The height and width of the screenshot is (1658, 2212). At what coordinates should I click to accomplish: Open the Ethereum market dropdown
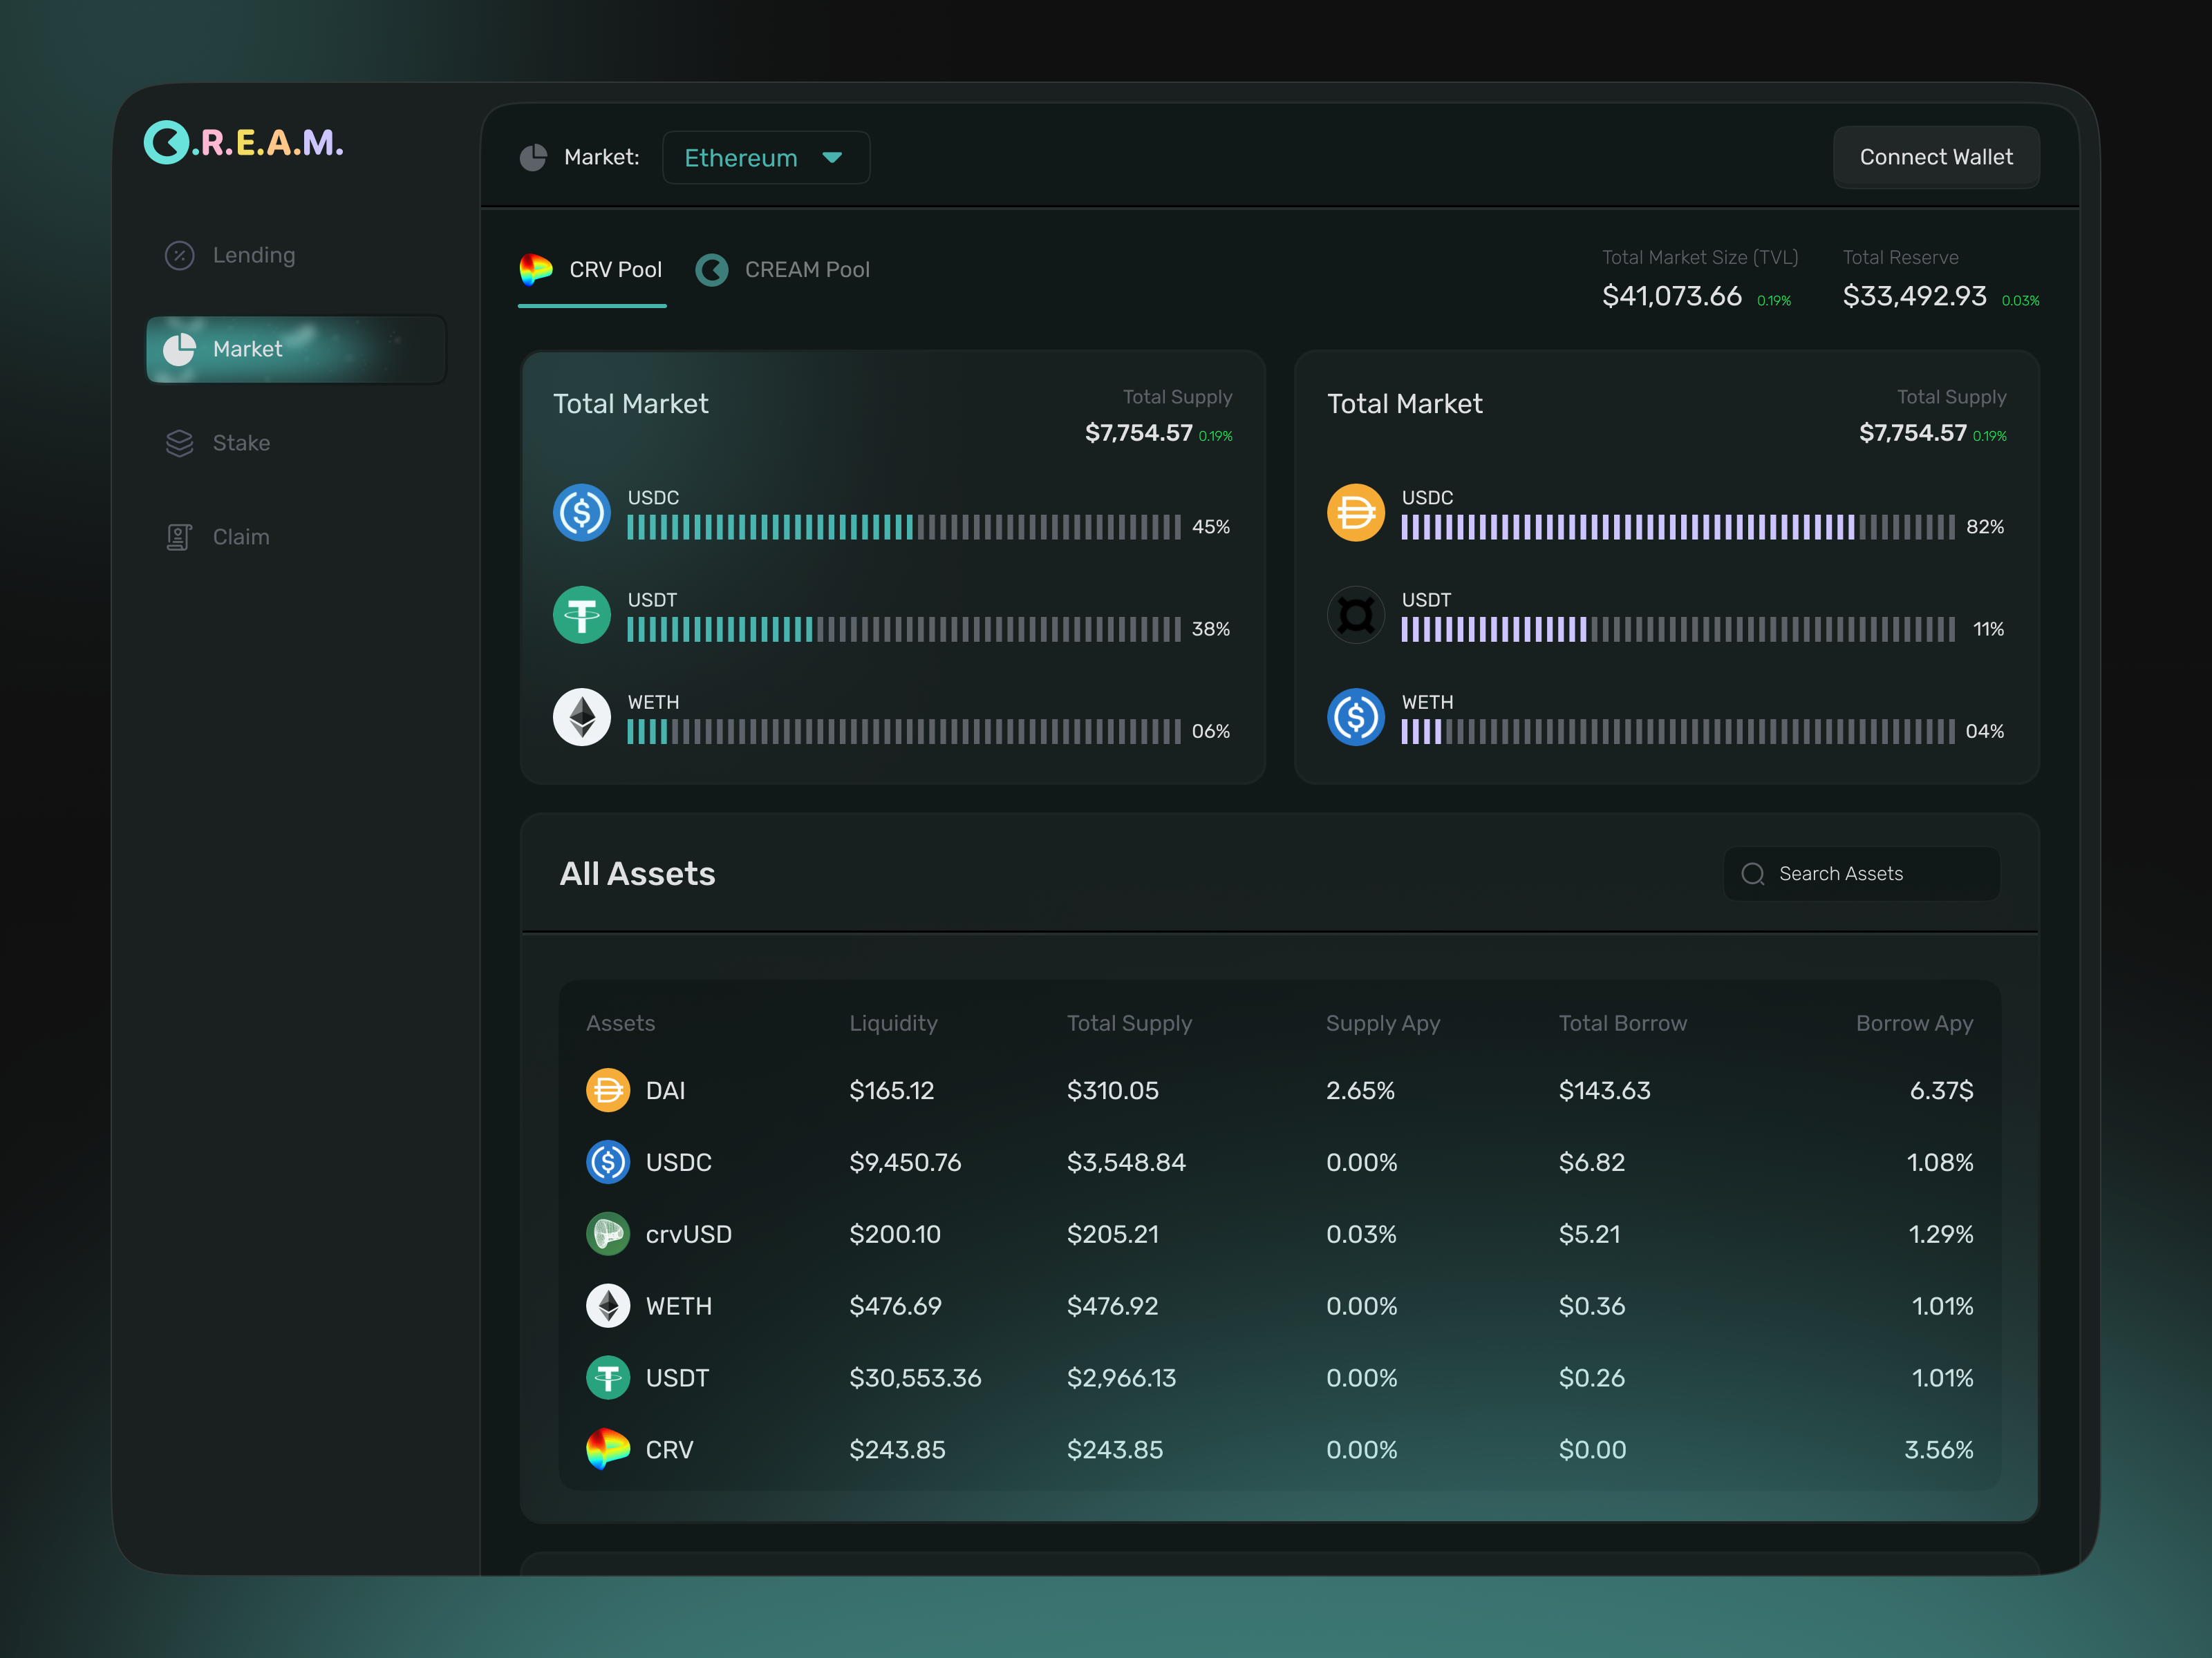[x=766, y=158]
